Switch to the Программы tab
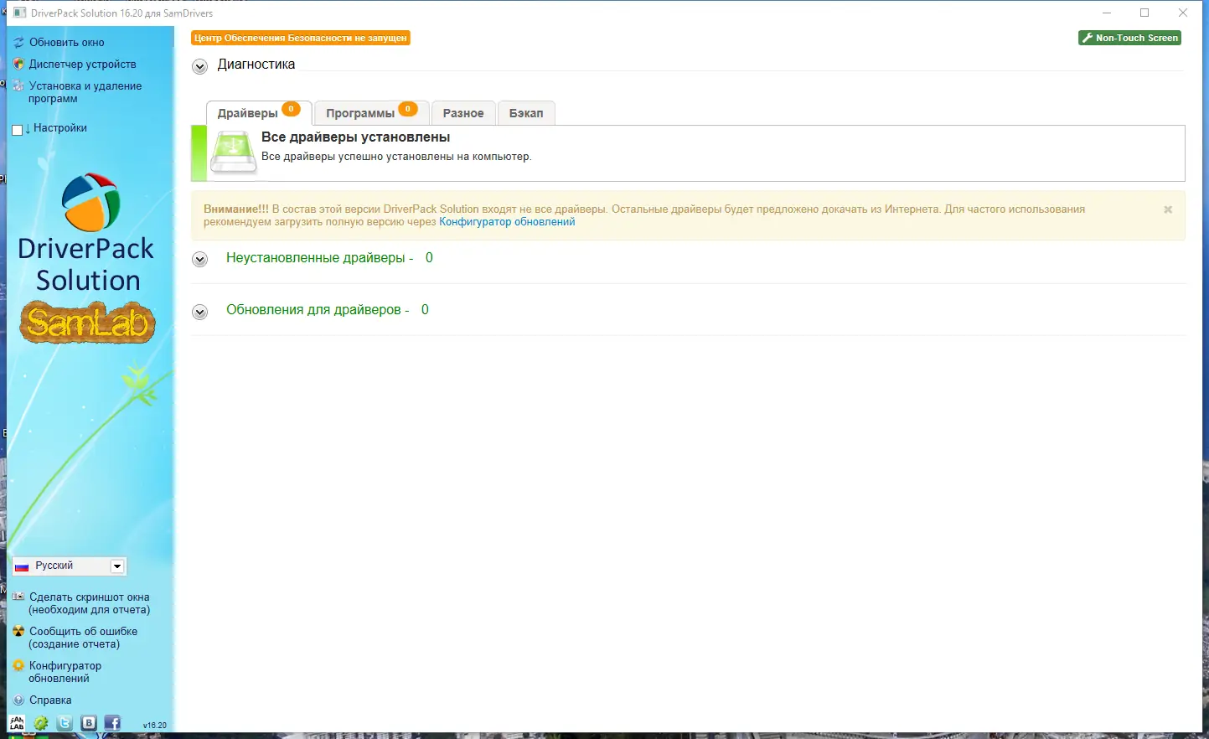Viewport: 1209px width, 739px height. click(x=372, y=113)
